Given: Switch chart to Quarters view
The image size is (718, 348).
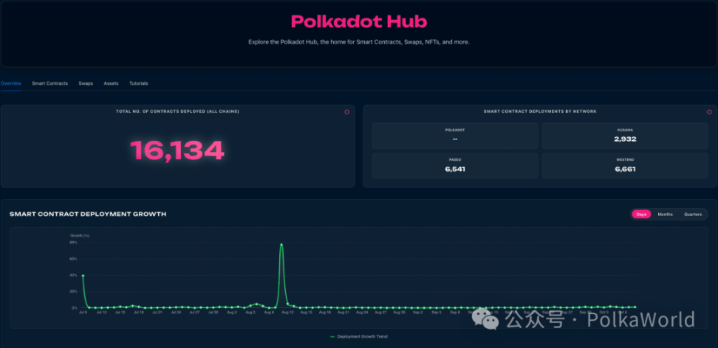Looking at the screenshot, I should [693, 214].
